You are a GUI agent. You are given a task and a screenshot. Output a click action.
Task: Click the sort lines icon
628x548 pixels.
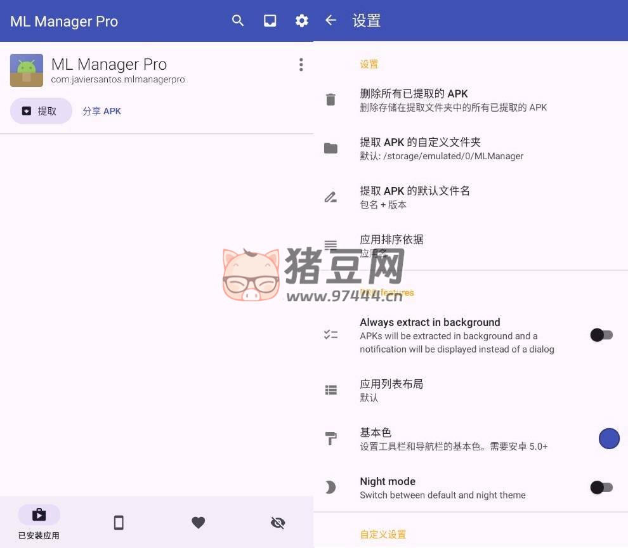[x=330, y=245]
